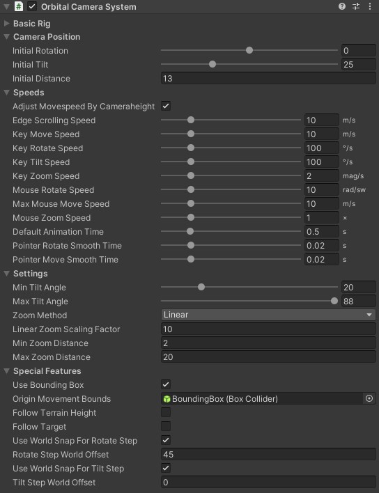Screen dimensions: 379x493
Task: Click the Key Move Speed value field
Action: click(321, 134)
